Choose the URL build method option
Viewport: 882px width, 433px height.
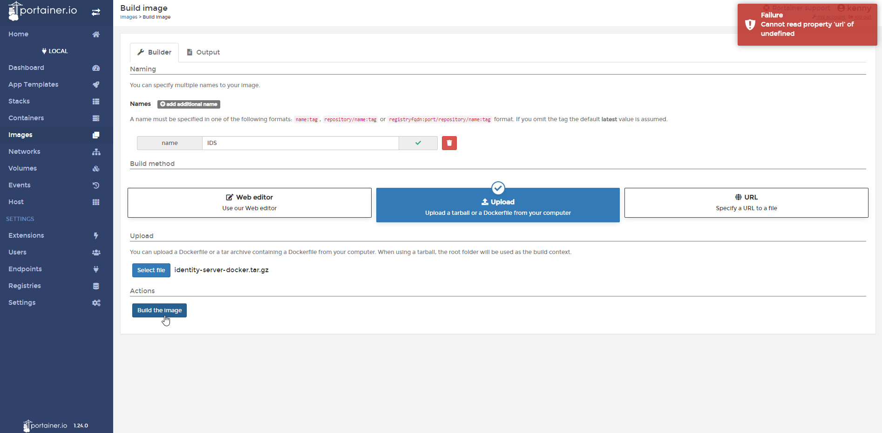point(746,202)
